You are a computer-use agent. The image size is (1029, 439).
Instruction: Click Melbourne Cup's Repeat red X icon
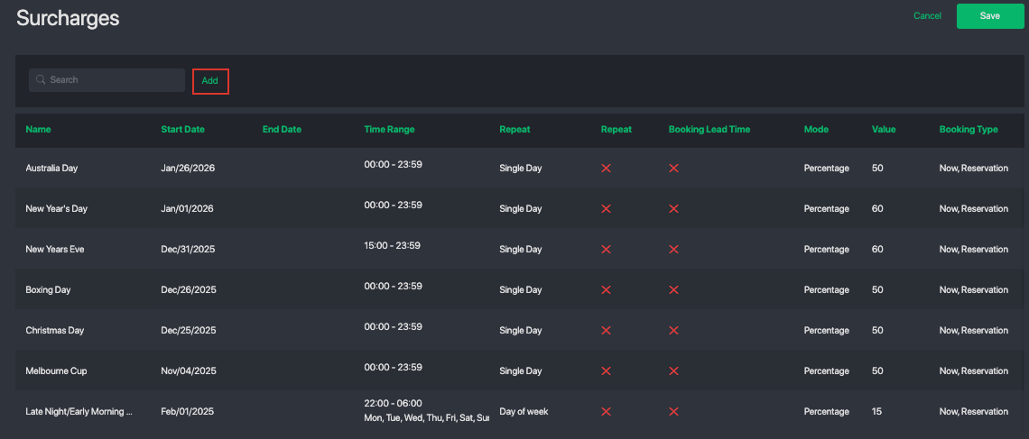coord(607,370)
